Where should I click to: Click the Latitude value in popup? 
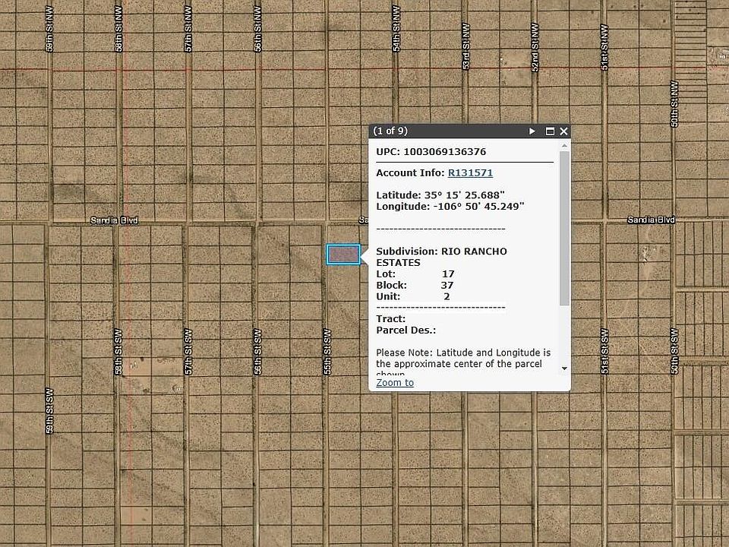point(463,195)
